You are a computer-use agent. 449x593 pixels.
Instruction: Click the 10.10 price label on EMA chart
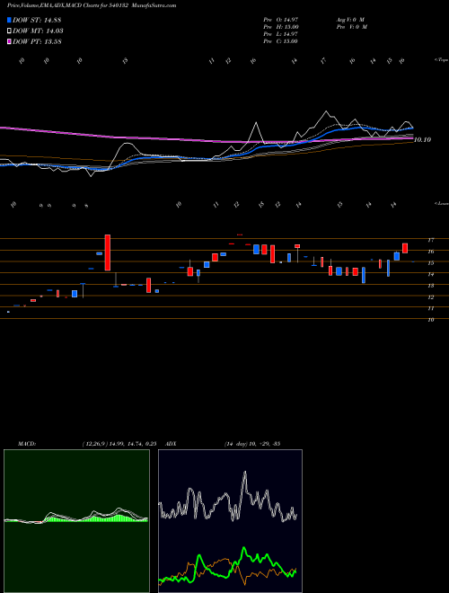pos(423,140)
